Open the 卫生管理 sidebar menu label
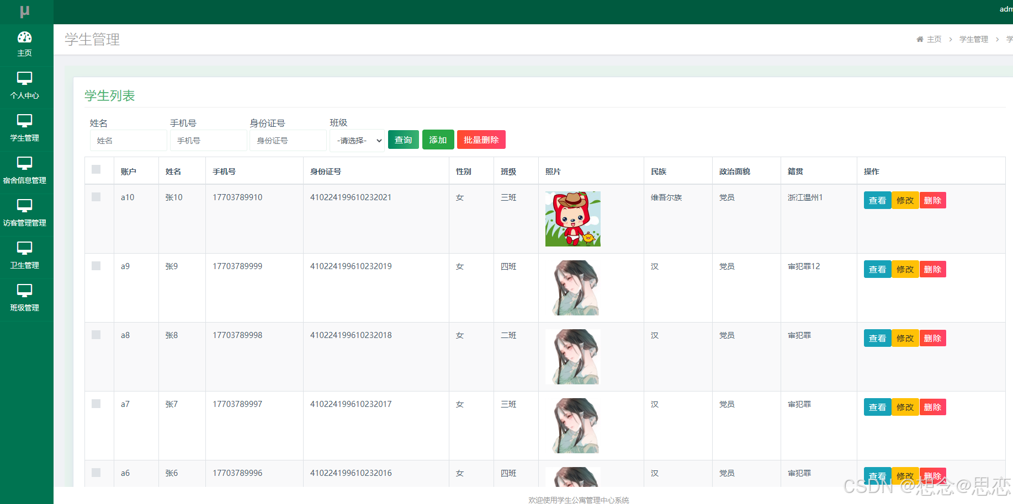 [x=25, y=265]
